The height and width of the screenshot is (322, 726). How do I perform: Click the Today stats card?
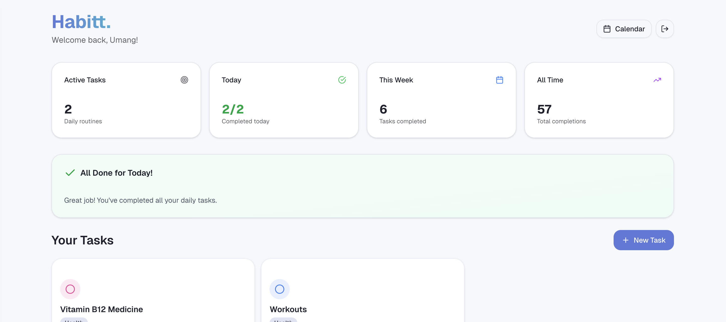(x=284, y=100)
